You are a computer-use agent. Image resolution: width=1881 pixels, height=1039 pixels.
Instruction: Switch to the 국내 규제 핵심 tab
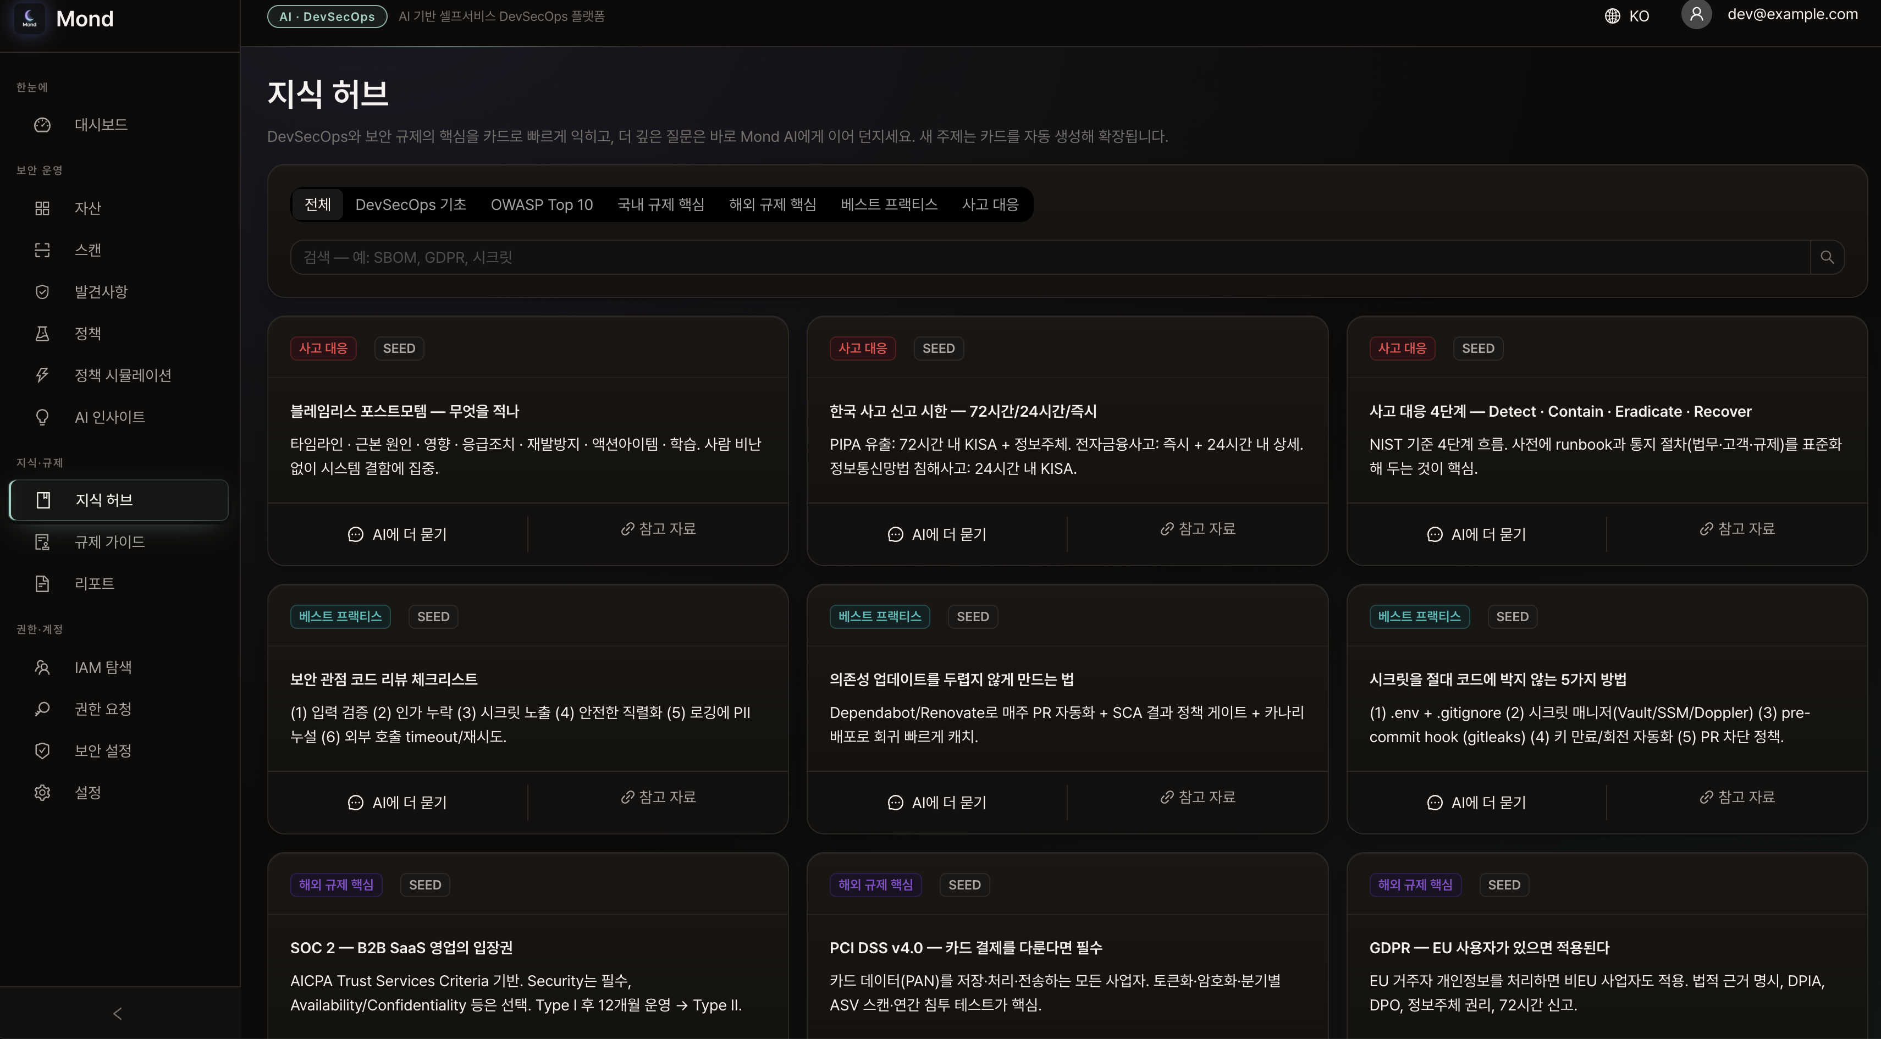tap(661, 205)
